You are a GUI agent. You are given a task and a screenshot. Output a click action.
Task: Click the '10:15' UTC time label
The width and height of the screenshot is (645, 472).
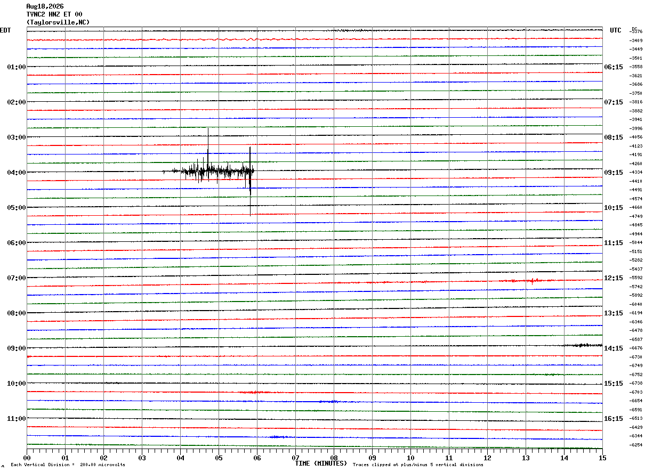click(x=614, y=208)
